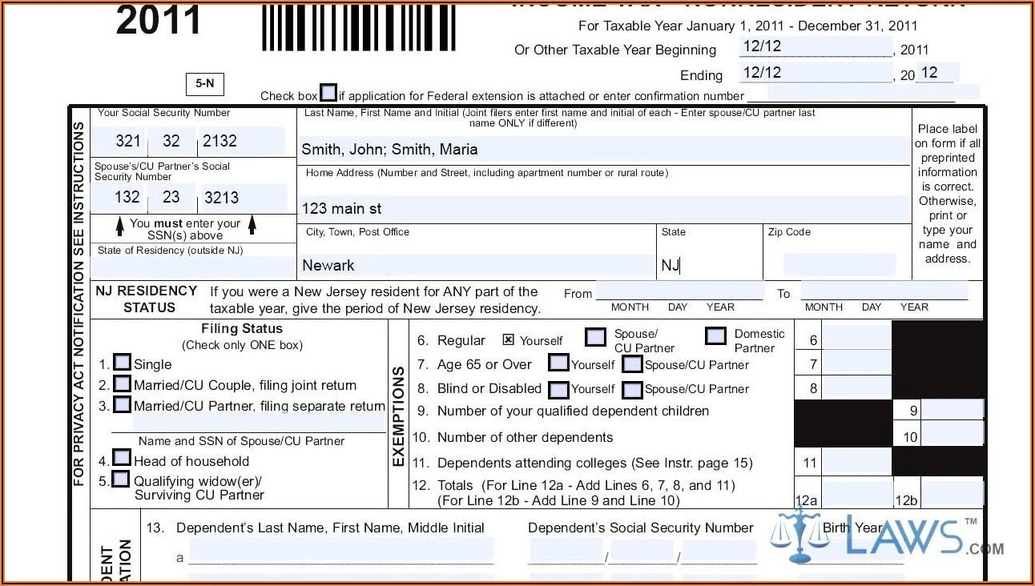Check the Spouse/CU Partner regular exemption box
Image resolution: width=1035 pixels, height=586 pixels.
click(x=595, y=337)
